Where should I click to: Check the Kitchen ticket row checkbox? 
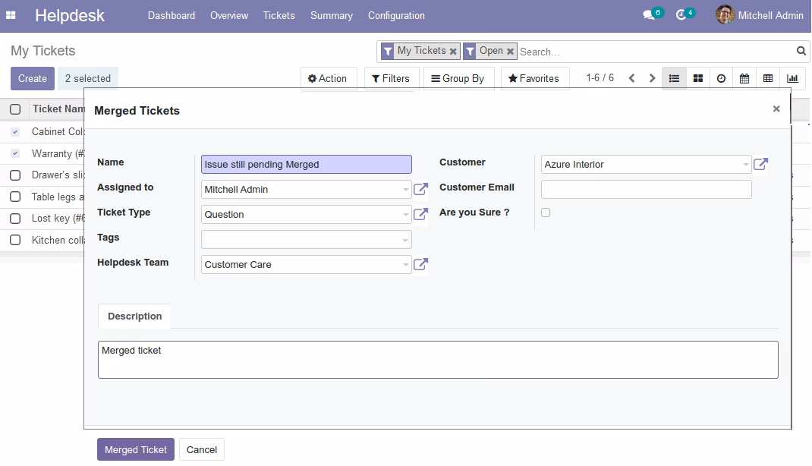coord(15,241)
